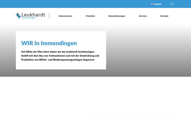Open the Dienstleistungen menu
The image size is (191, 119).
tap(117, 16)
